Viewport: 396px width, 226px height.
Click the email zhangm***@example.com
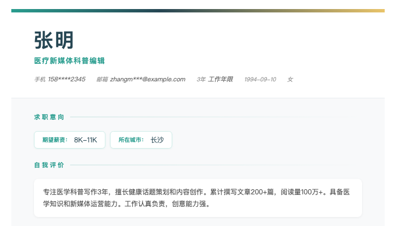pyautogui.click(x=148, y=80)
